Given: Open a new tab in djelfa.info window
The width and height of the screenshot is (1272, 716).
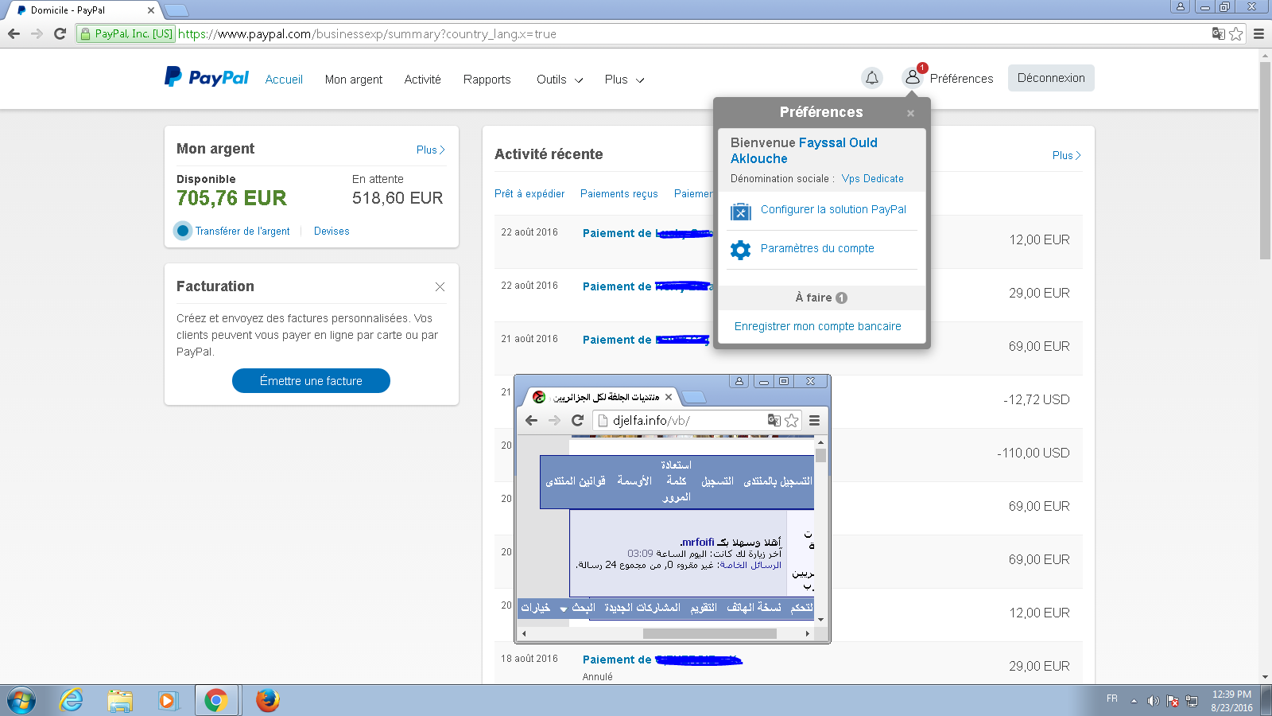Looking at the screenshot, I should pos(694,397).
